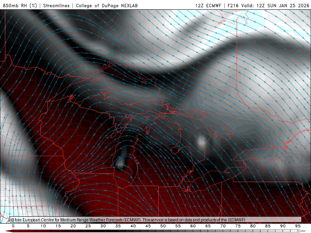
Task: Click 'Valid: 12Z SUN JAN 25 2026' text
Action: coord(275,5)
